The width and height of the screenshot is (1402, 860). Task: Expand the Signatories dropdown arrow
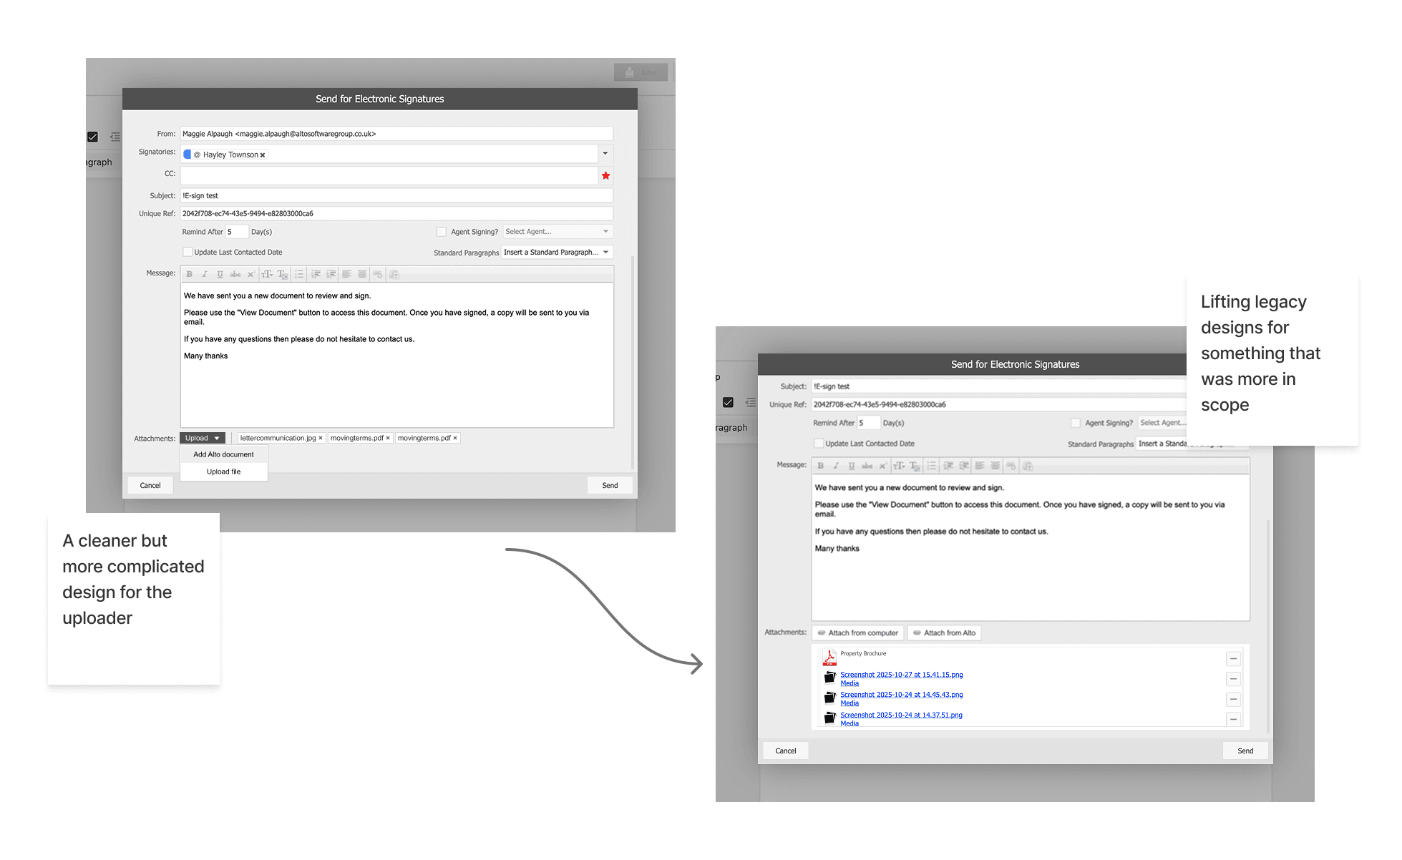(x=605, y=153)
